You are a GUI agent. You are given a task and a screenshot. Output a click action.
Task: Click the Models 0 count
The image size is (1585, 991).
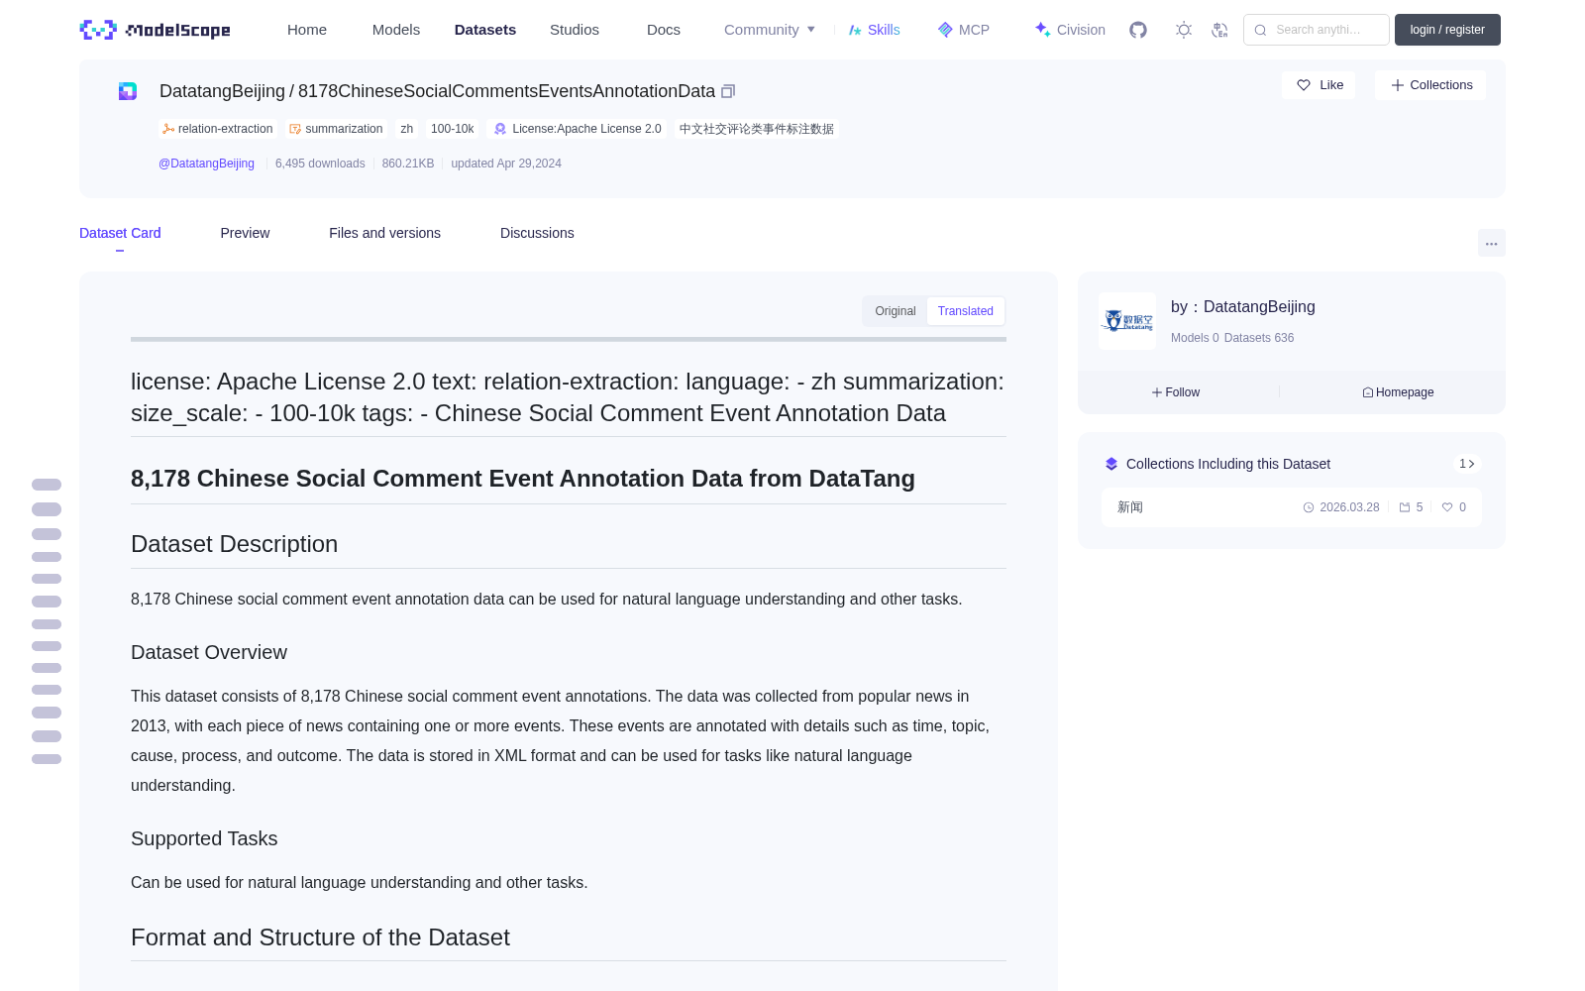(x=1195, y=338)
